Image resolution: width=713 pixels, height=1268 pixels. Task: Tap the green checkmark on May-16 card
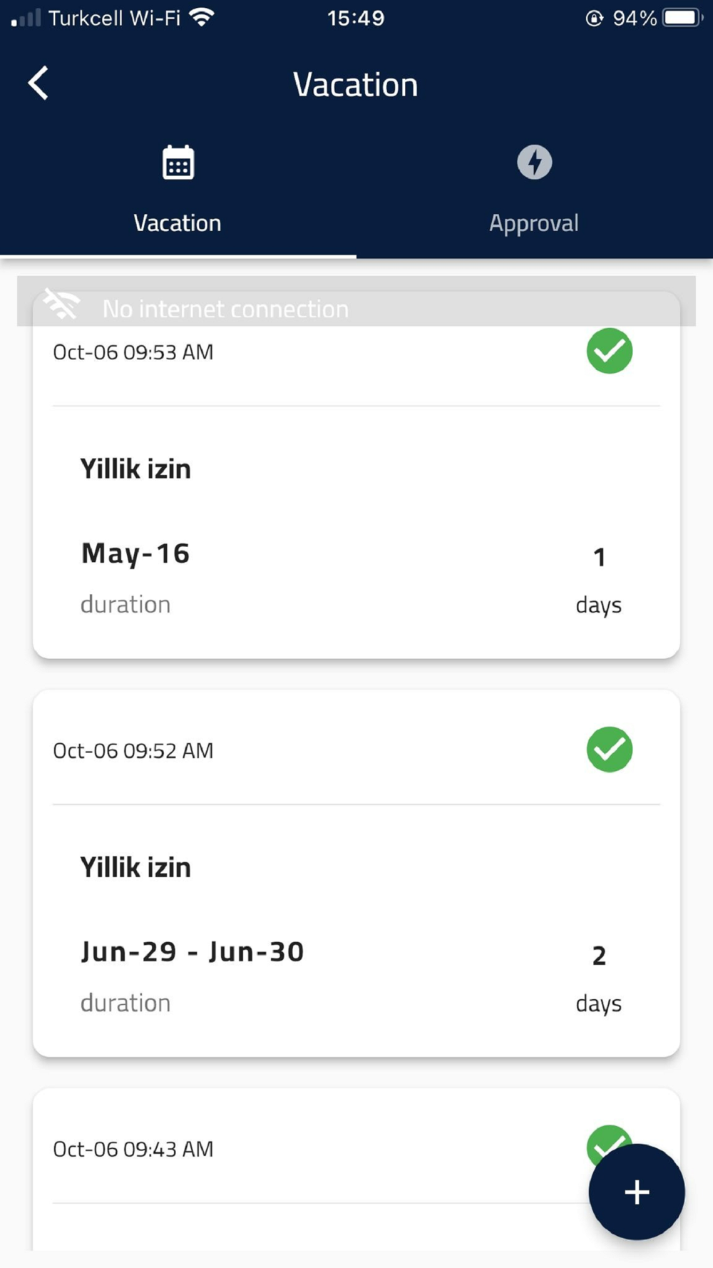coord(609,351)
